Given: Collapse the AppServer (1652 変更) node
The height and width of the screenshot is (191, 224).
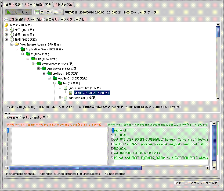Looking at the screenshot, I should coord(39,69).
